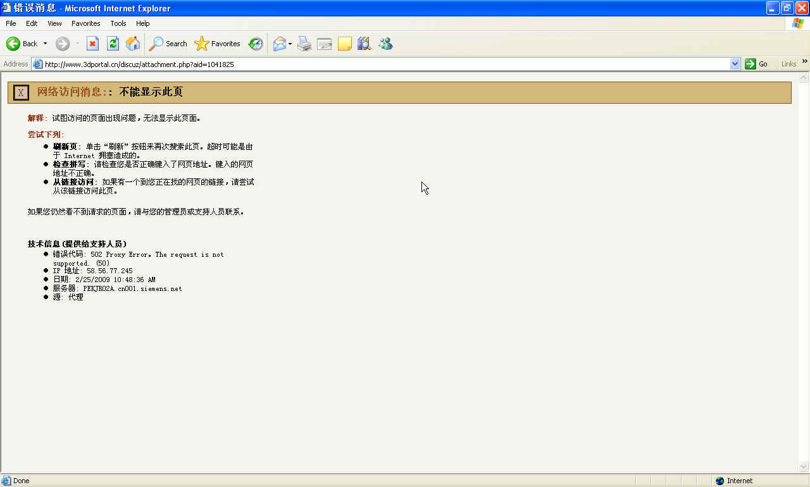
Task: Open the Forward history dropdown arrow
Action: click(x=77, y=44)
